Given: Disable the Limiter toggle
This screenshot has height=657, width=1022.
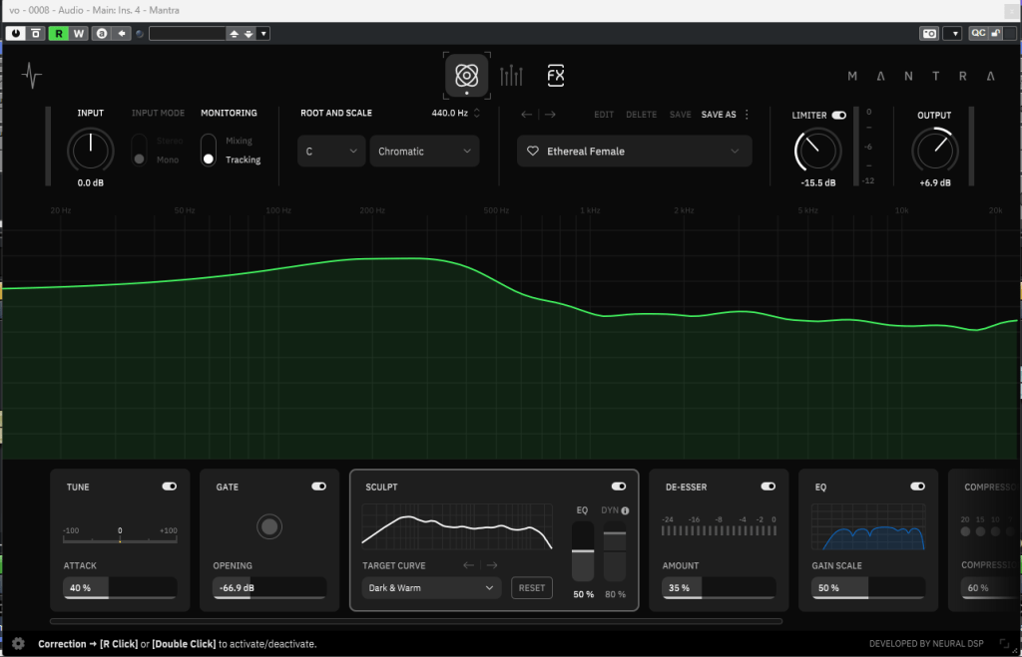Looking at the screenshot, I should coord(838,116).
